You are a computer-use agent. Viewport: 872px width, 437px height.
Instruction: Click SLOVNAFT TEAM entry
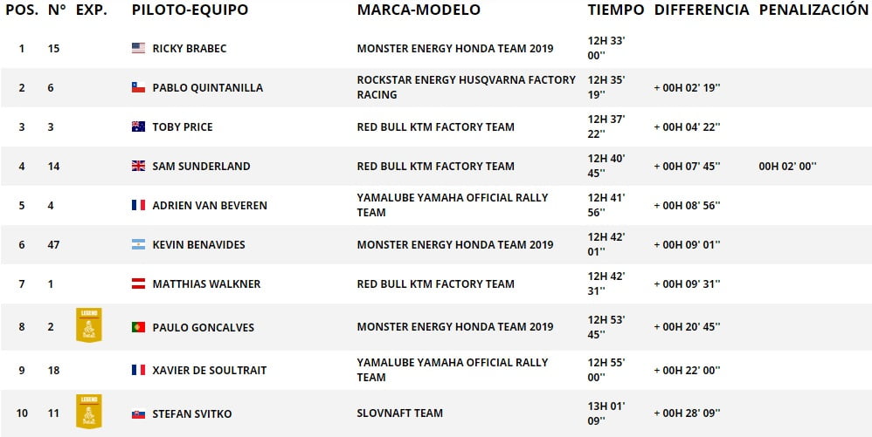[x=400, y=413]
